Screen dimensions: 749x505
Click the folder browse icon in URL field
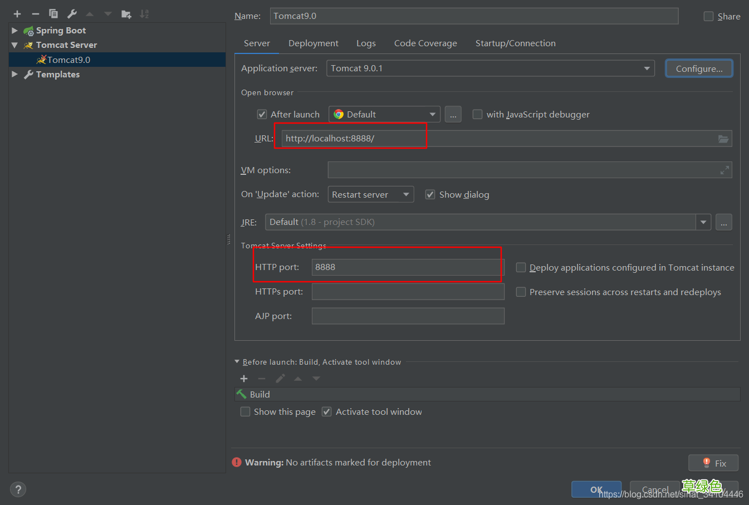(723, 139)
